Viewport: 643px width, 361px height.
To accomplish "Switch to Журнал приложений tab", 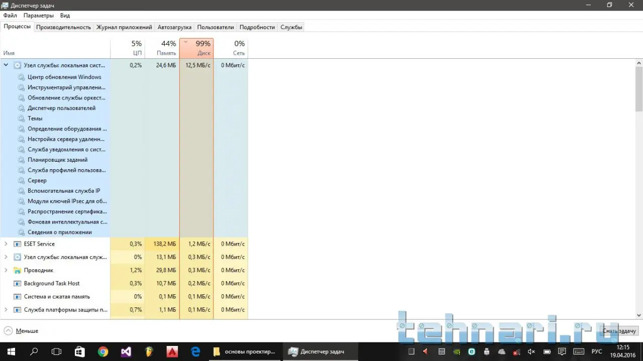I will pos(124,27).
